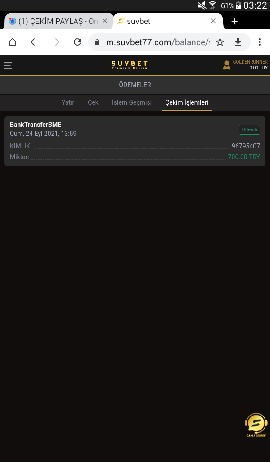Viewport: 270px width, 462px height.
Task: Tap the download icon in toolbar
Action: coord(238,42)
